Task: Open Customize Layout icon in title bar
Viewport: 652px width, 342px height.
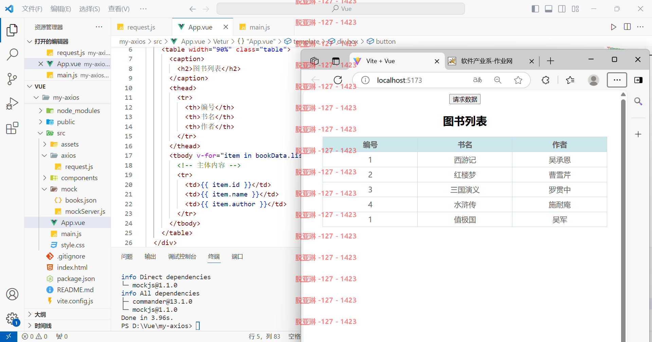Action: [x=575, y=9]
